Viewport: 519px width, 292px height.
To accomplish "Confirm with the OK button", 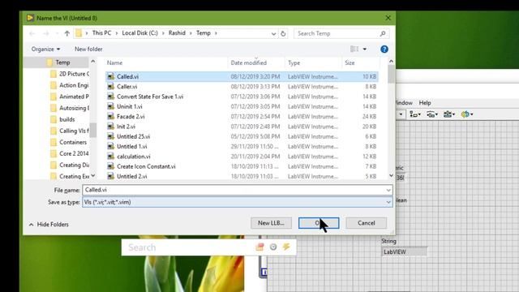I will [319, 223].
